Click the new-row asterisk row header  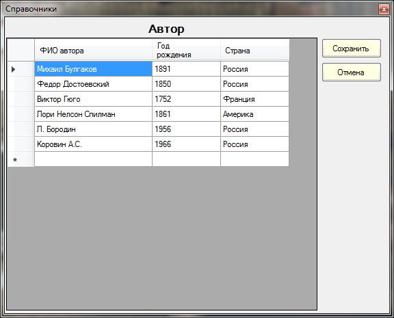(21, 159)
